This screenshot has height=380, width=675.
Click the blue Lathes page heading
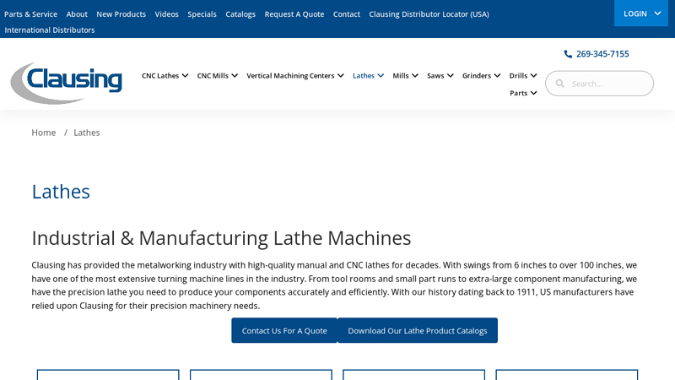(x=61, y=192)
